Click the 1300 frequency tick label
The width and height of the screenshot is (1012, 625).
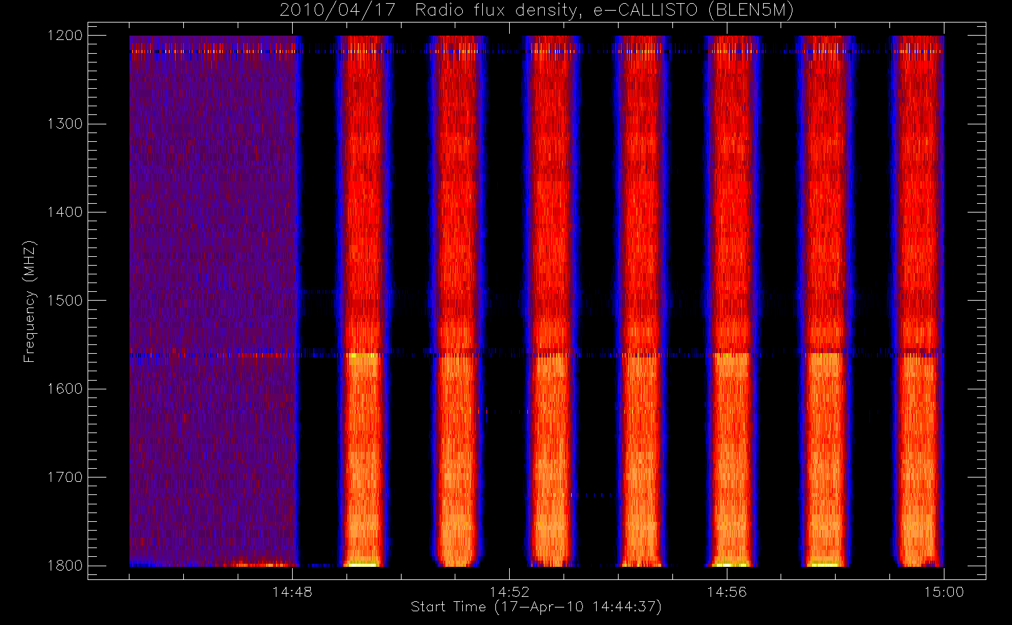coord(65,124)
